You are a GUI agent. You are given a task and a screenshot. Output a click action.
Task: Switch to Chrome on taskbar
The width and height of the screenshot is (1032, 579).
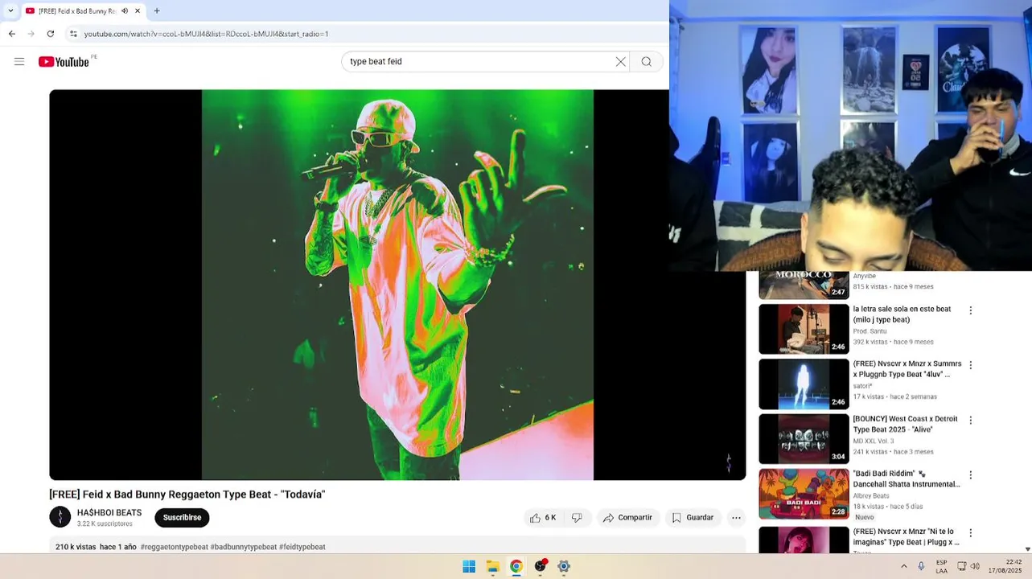[516, 566]
